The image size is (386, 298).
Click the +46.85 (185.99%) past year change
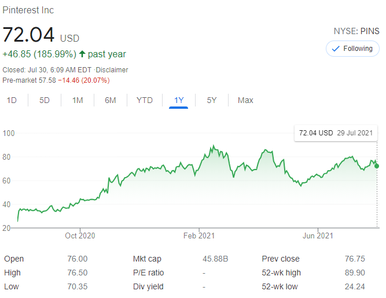64,54
